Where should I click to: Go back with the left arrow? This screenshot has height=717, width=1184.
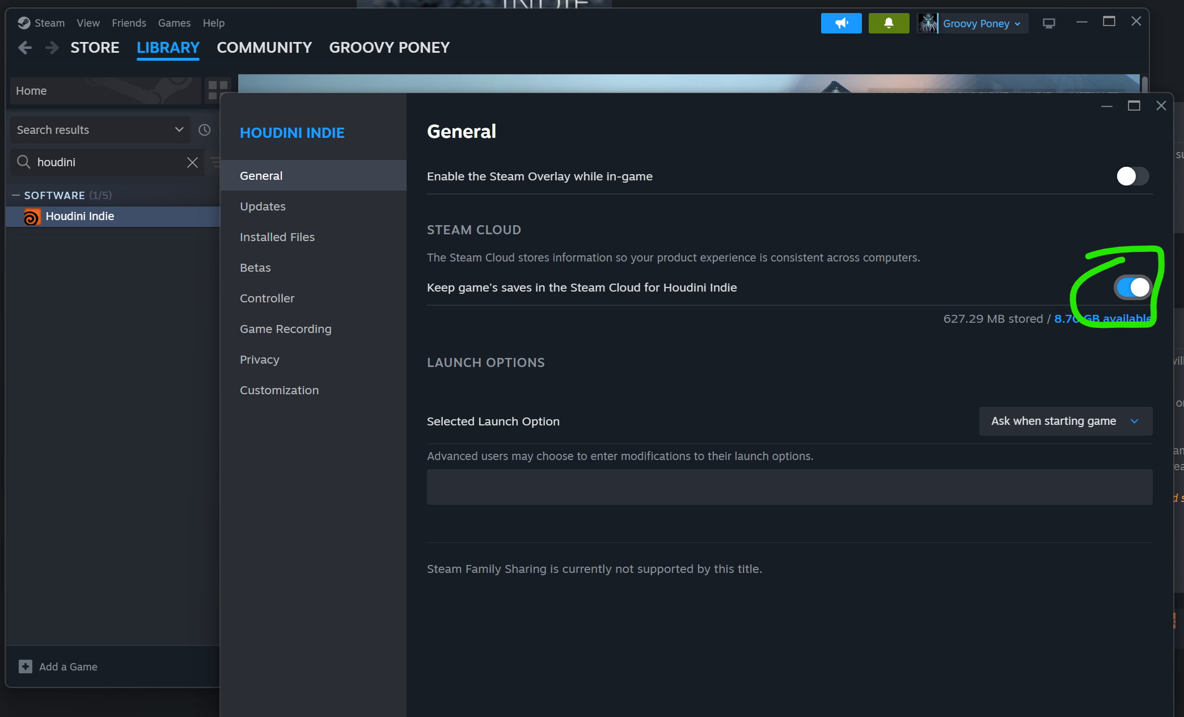tap(25, 48)
